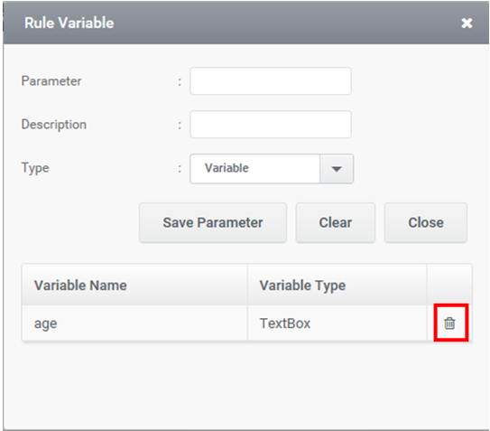Viewport: 490px width, 431px height.
Task: Click the Type field label
Action: [x=35, y=168]
